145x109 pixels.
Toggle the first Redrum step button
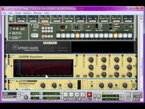58,35
